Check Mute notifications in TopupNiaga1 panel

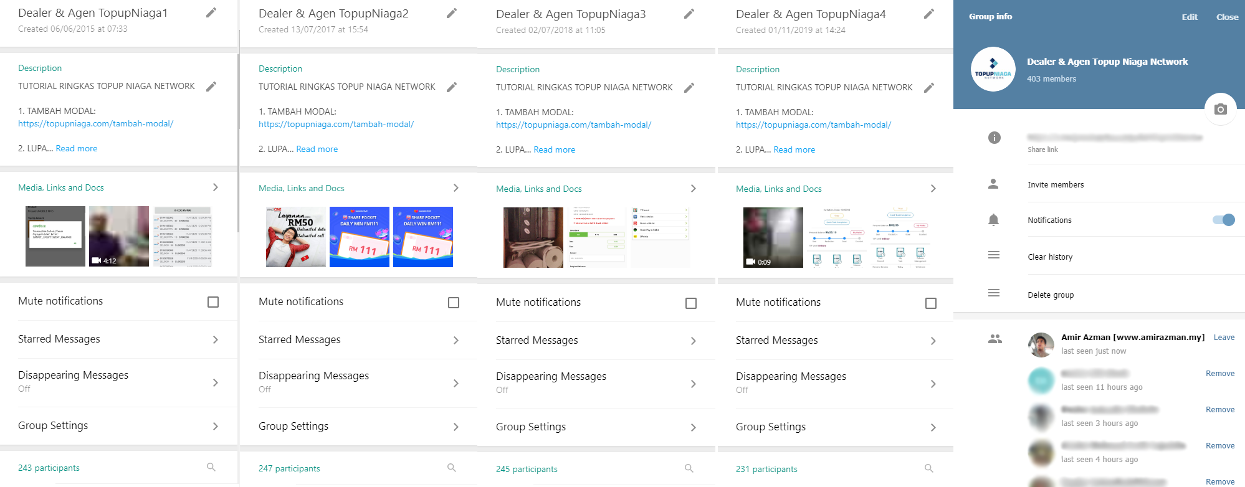point(213,302)
